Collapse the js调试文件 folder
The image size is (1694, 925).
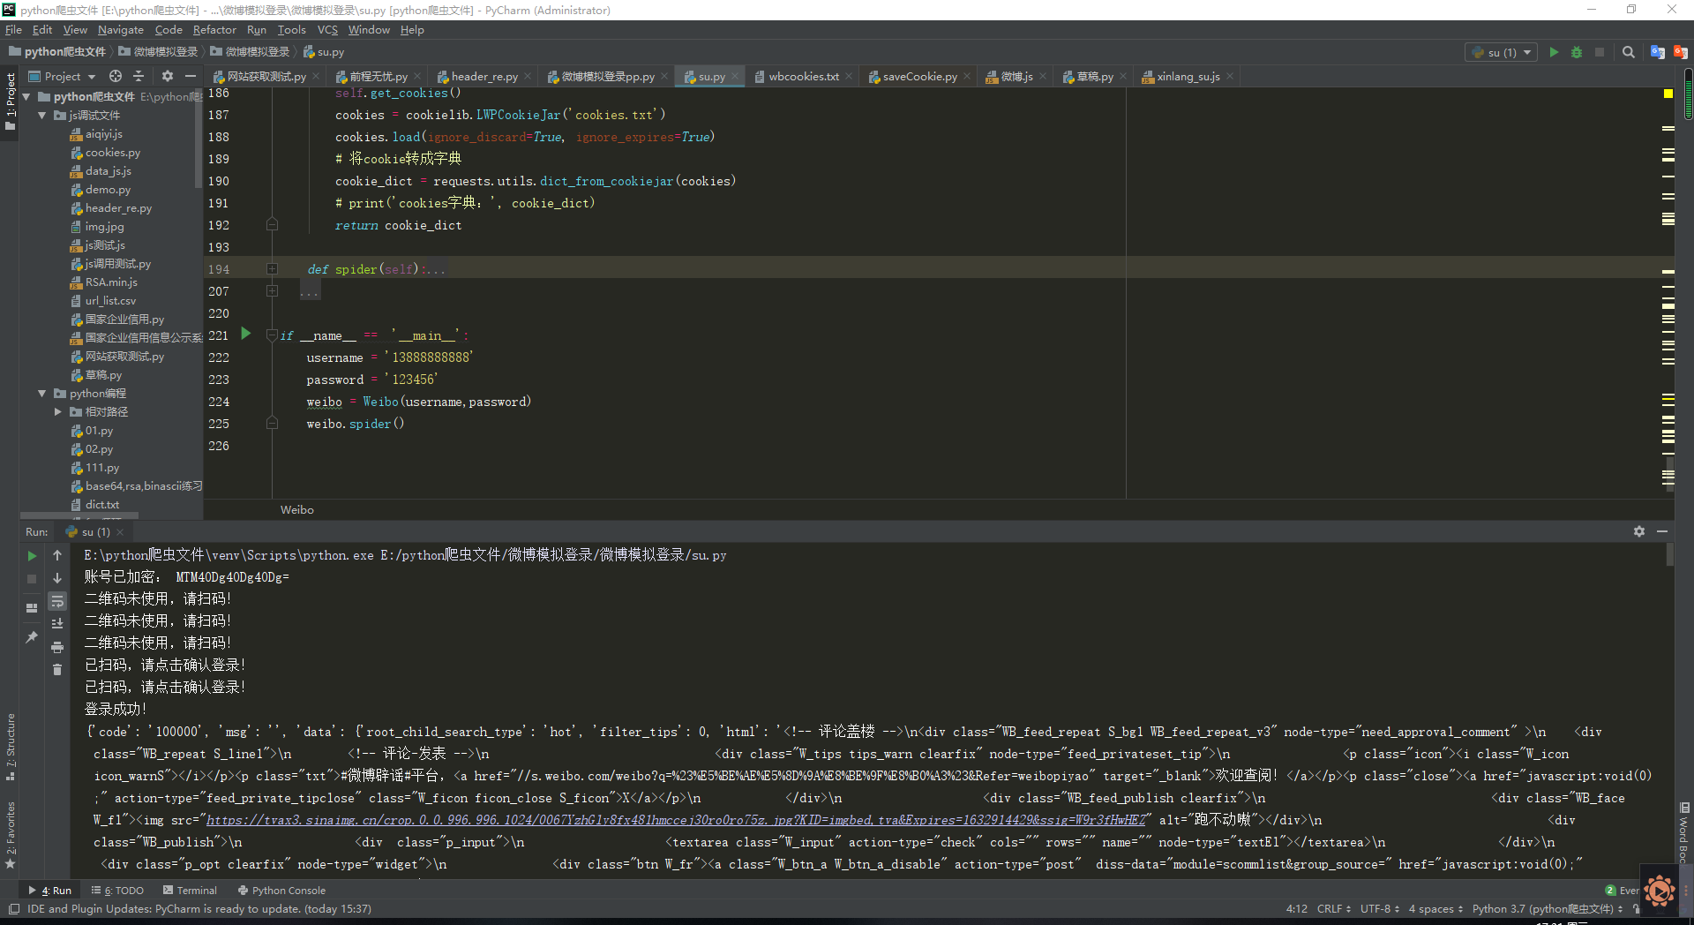pyautogui.click(x=41, y=116)
